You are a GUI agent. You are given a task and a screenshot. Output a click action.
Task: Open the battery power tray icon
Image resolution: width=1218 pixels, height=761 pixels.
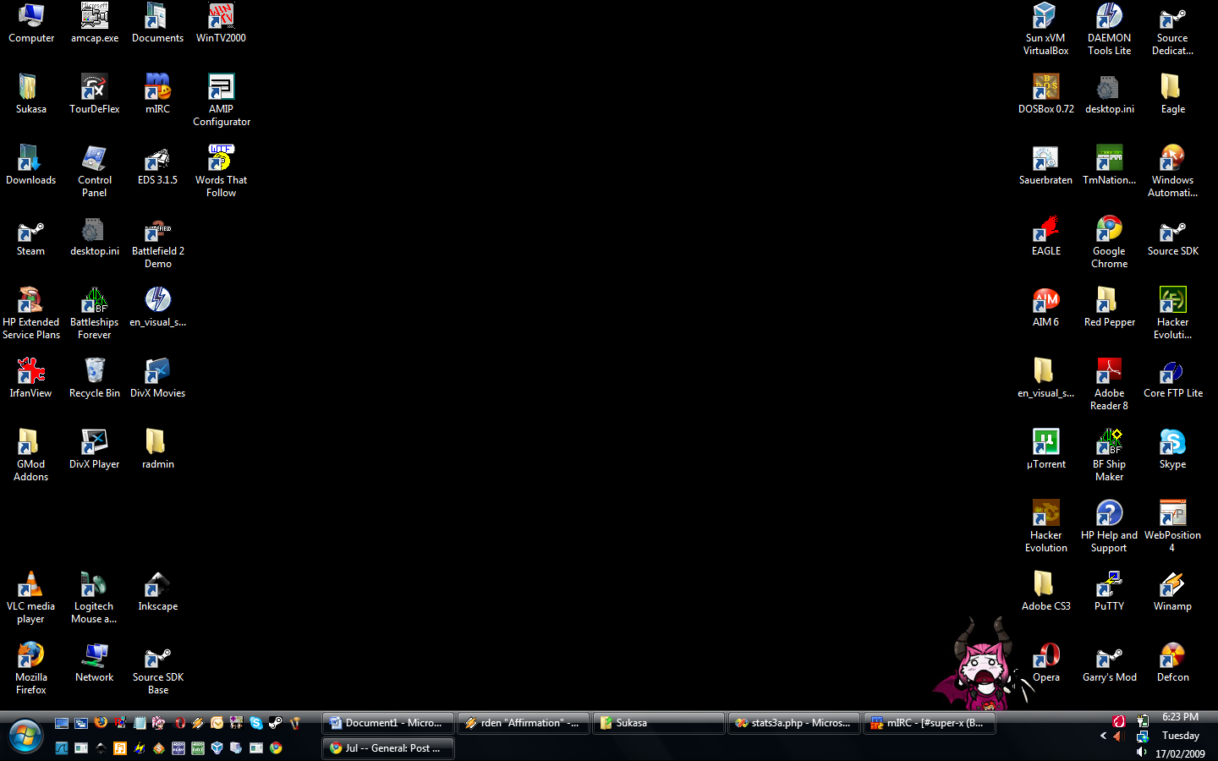pos(1143,720)
